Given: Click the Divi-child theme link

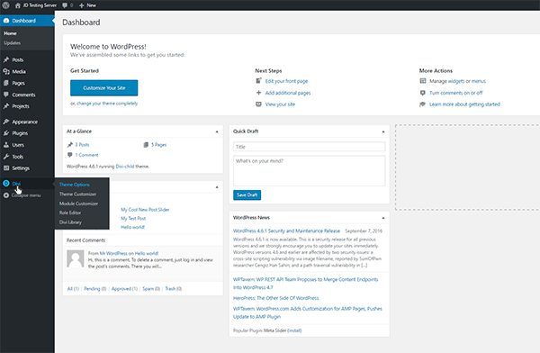Looking at the screenshot, I should (125, 167).
